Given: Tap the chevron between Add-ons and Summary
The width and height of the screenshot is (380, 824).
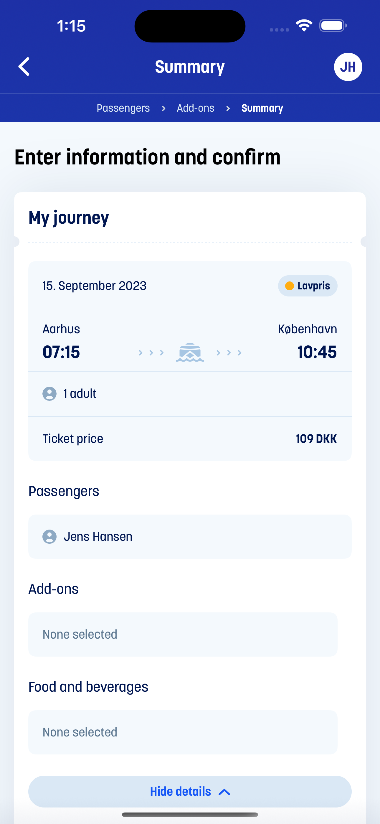Looking at the screenshot, I should [x=228, y=108].
